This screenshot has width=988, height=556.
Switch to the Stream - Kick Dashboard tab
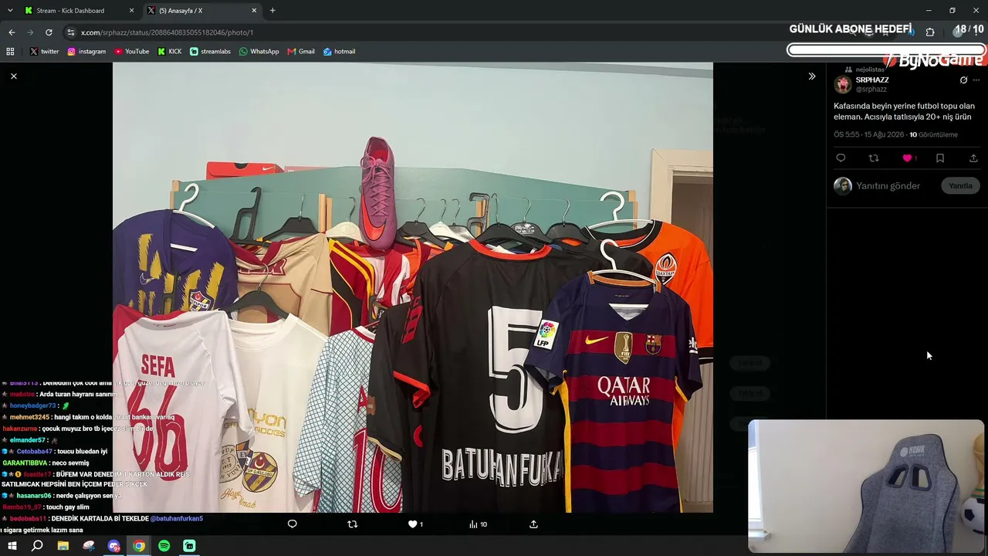77,11
